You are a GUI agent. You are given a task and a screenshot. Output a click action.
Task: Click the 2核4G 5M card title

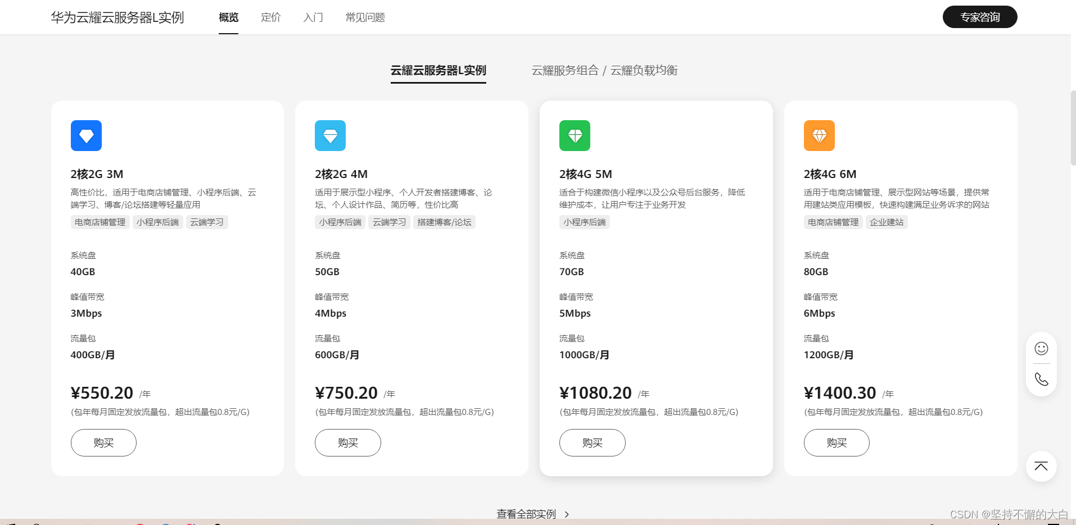point(586,174)
